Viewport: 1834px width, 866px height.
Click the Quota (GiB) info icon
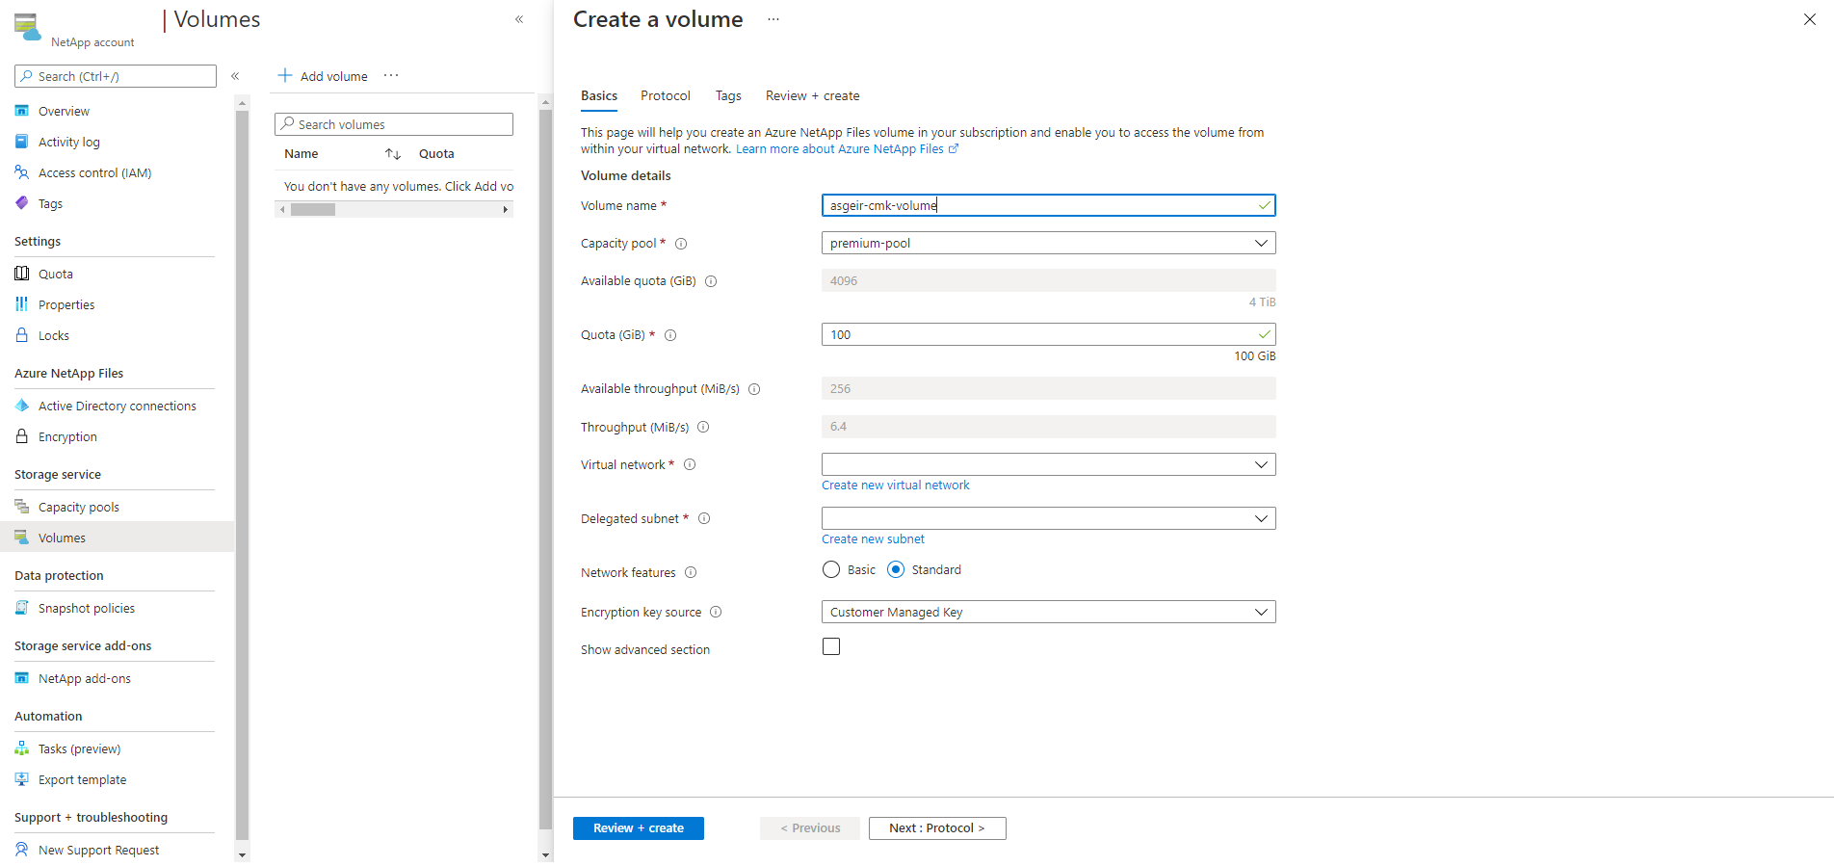point(670,335)
